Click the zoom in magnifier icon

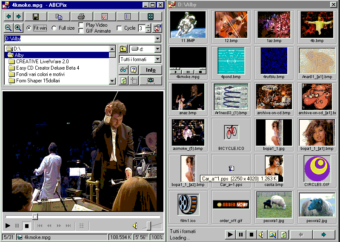pos(18,28)
